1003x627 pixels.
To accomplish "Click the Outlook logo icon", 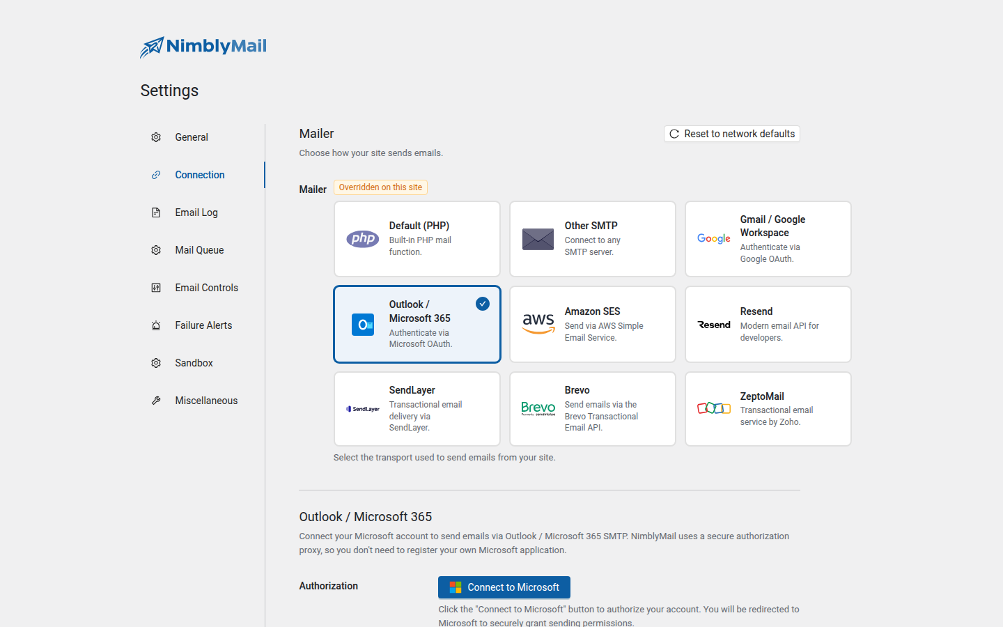I will 363,325.
